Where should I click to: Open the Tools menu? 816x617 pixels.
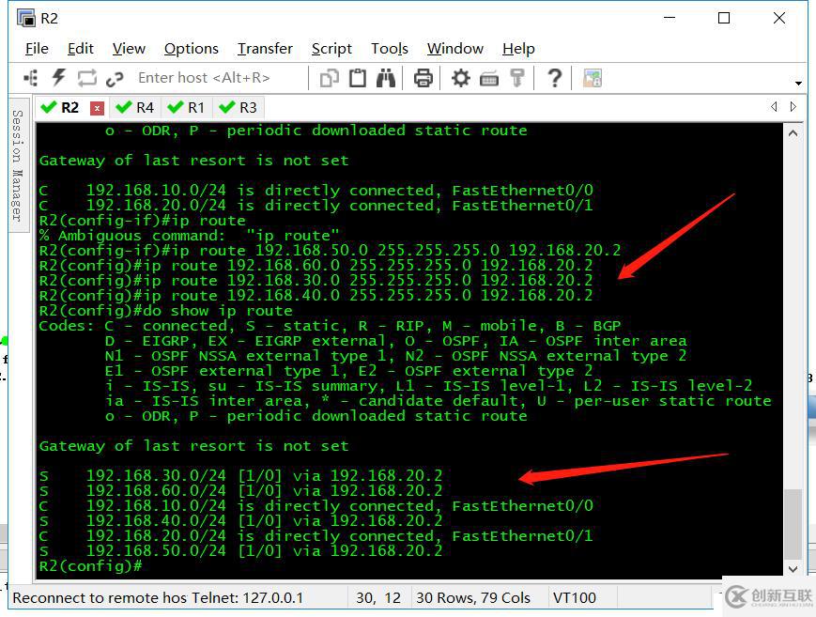tap(390, 49)
